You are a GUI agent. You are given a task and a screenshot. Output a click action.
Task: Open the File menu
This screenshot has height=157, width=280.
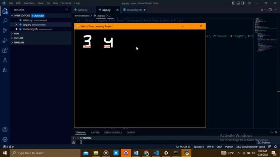[x=10, y=3]
